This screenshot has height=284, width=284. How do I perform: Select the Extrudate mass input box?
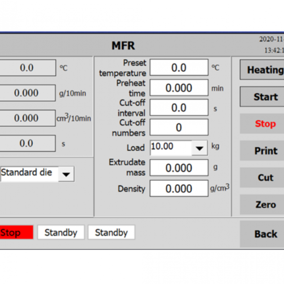tap(179, 168)
